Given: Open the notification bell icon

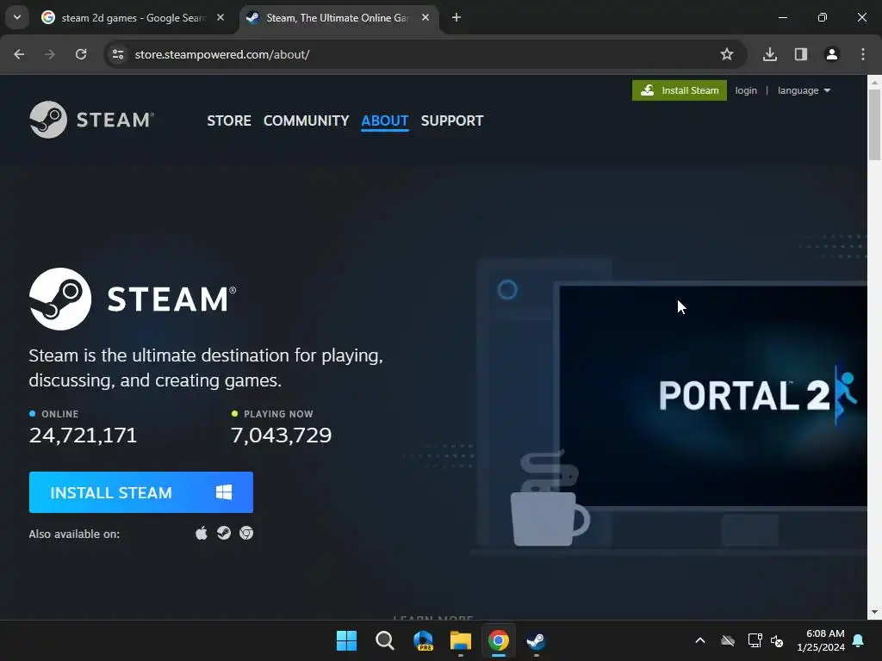Looking at the screenshot, I should [859, 640].
